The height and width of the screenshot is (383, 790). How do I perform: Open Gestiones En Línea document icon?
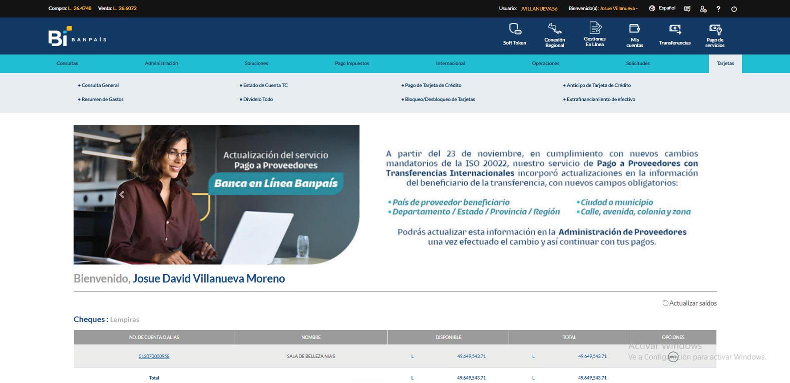pos(595,28)
